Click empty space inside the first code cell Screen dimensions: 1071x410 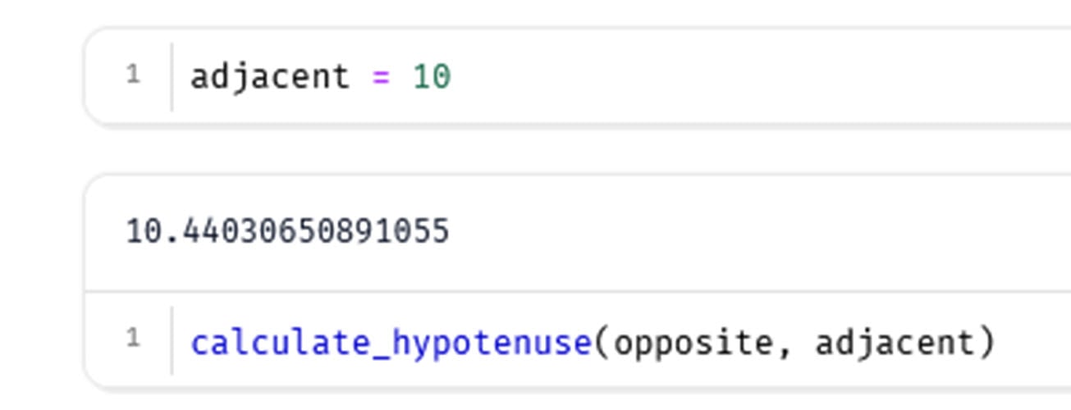click(739, 77)
